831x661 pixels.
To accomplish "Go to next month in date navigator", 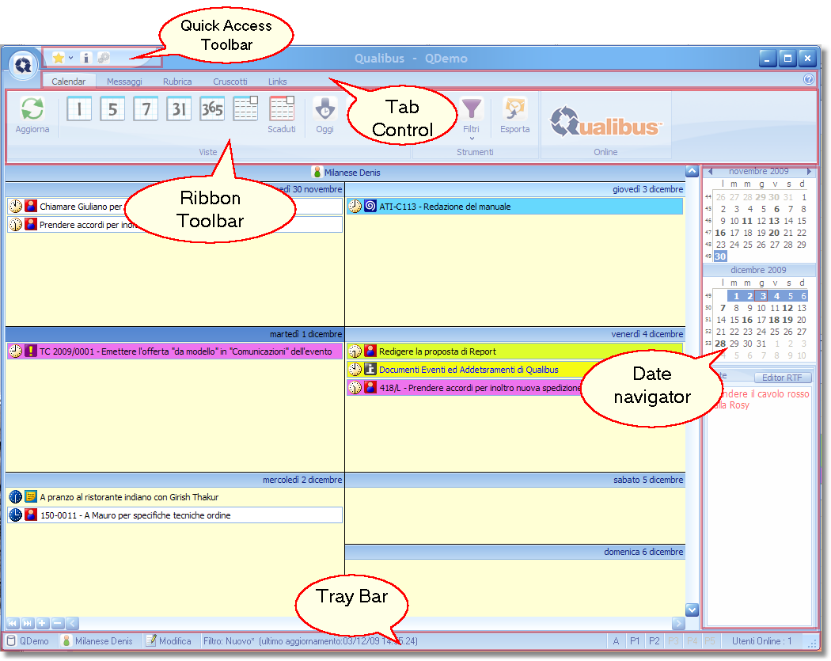I will tap(809, 171).
